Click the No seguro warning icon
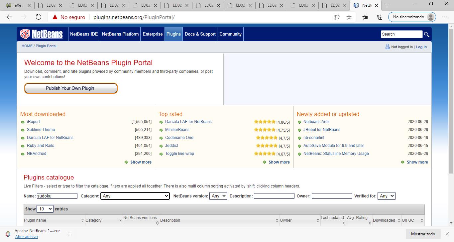Image resolution: width=454 pixels, height=242 pixels. pyautogui.click(x=55, y=17)
